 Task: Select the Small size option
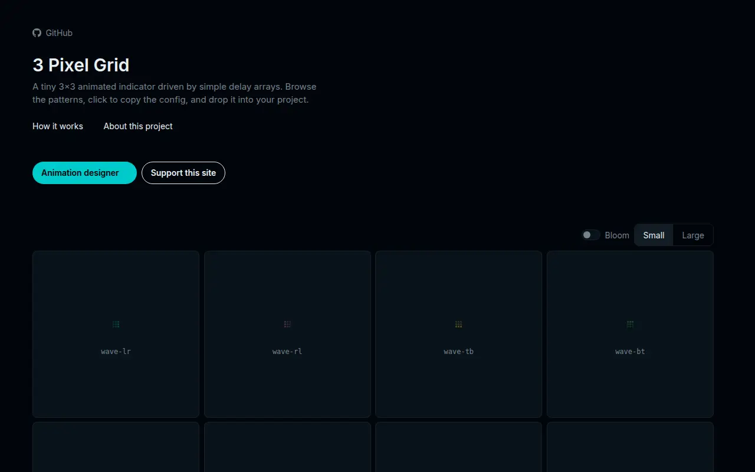pyautogui.click(x=654, y=235)
